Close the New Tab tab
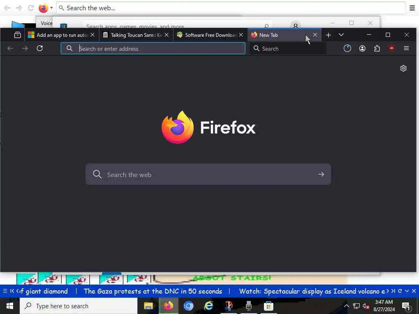Screen dimensions: 419x314 315,35
